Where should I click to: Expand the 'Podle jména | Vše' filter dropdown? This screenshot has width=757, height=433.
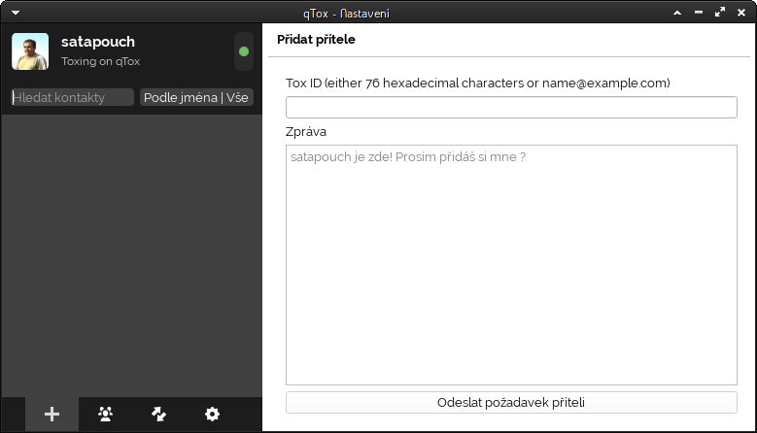click(196, 97)
